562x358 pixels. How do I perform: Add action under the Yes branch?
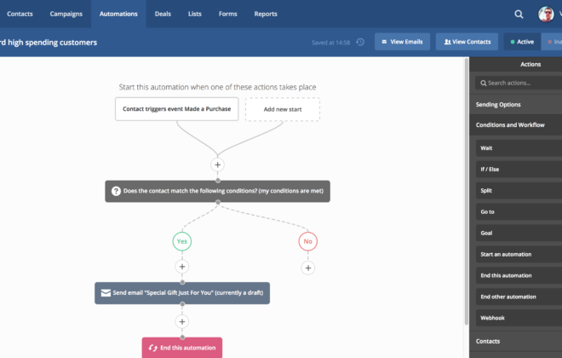tap(182, 267)
